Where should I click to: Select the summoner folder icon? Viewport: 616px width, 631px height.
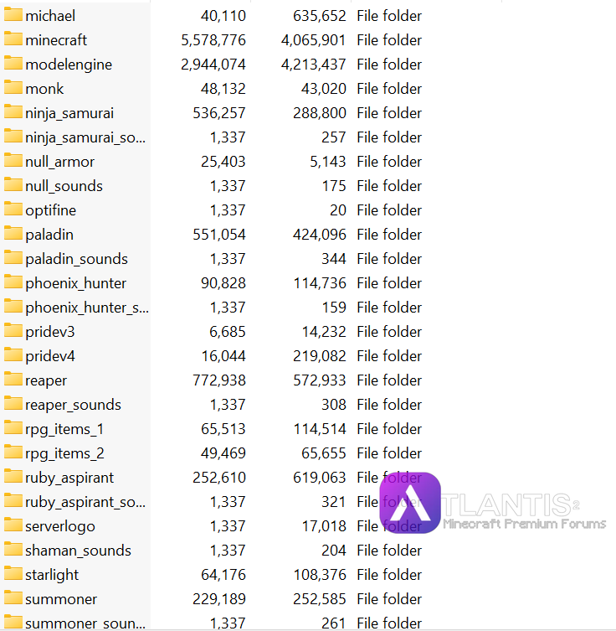[13, 598]
